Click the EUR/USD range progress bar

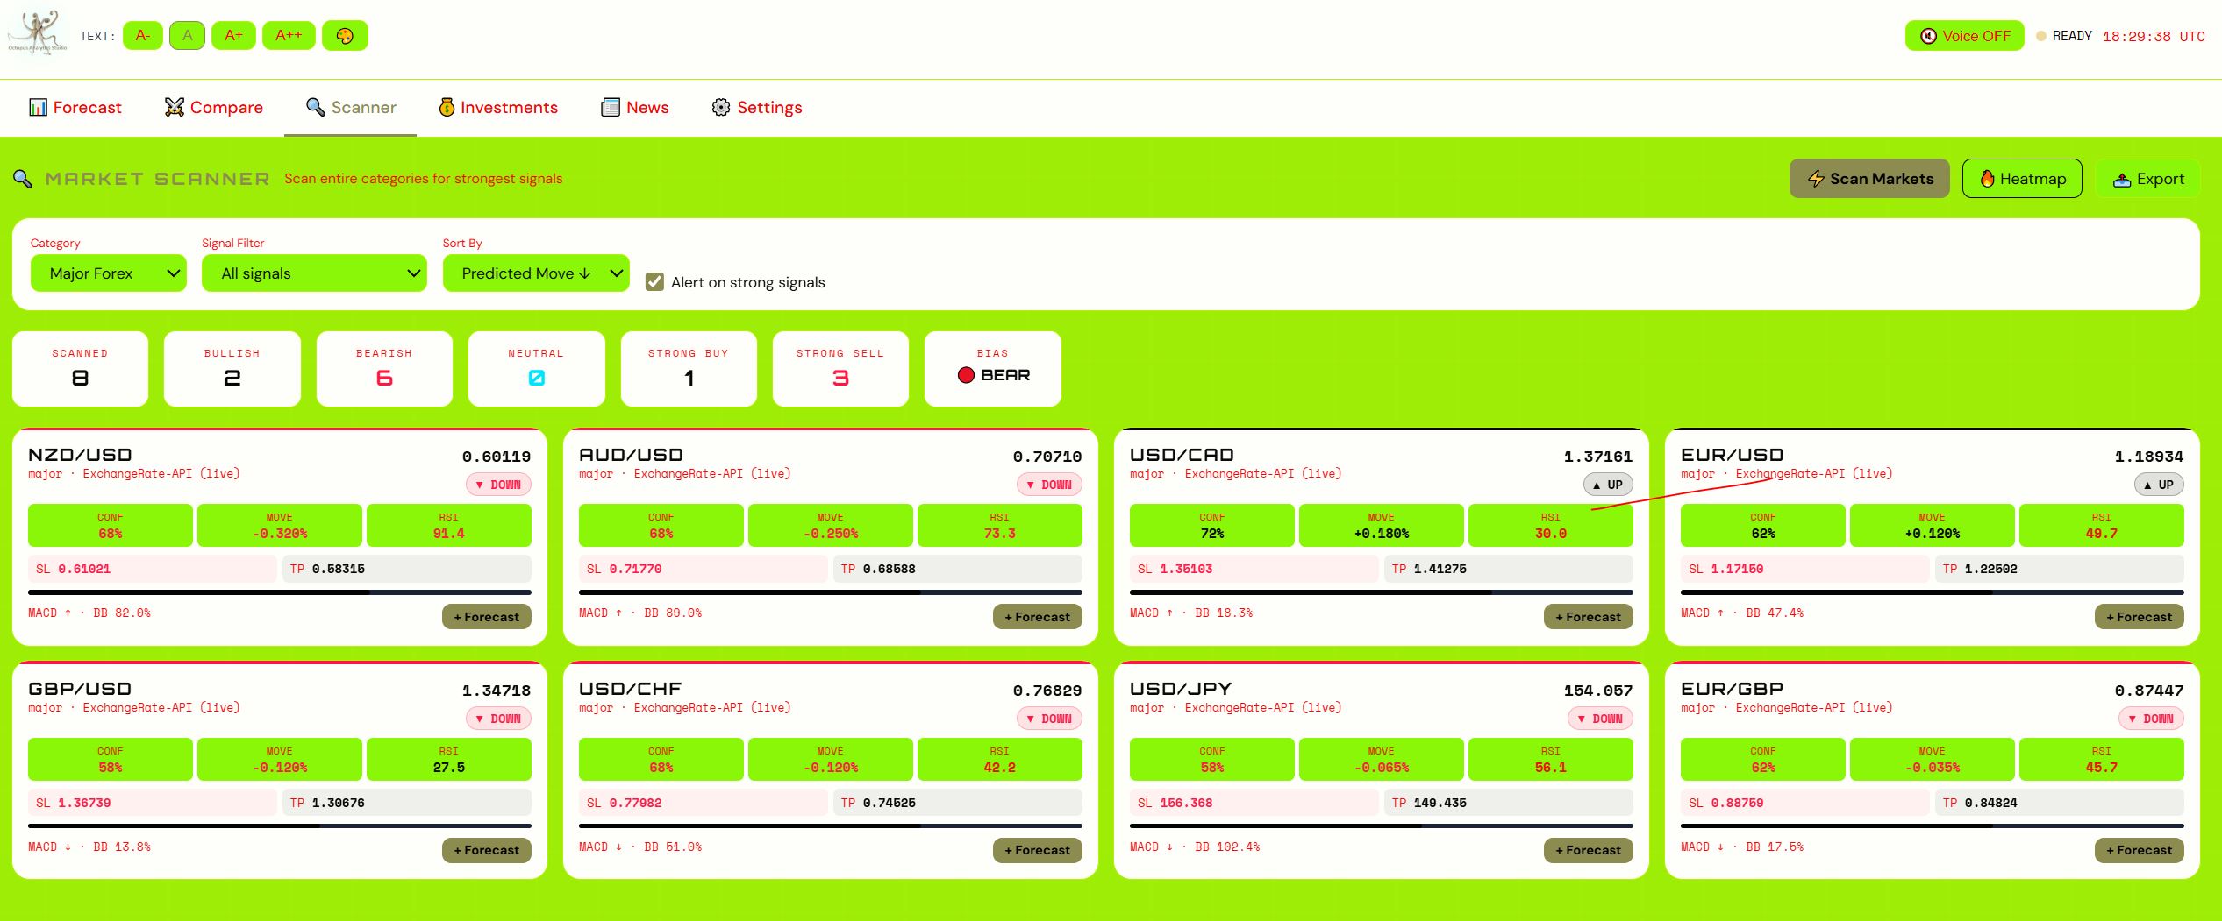point(1932,592)
